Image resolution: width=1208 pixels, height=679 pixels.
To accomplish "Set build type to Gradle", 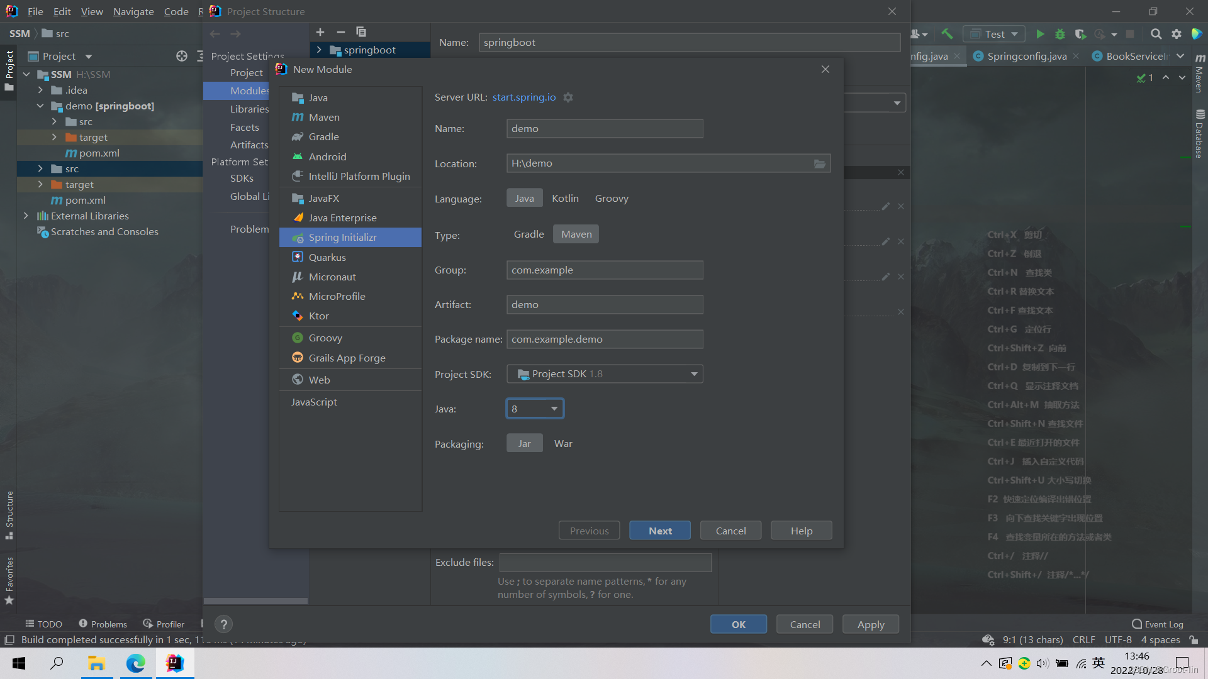I will tap(528, 234).
